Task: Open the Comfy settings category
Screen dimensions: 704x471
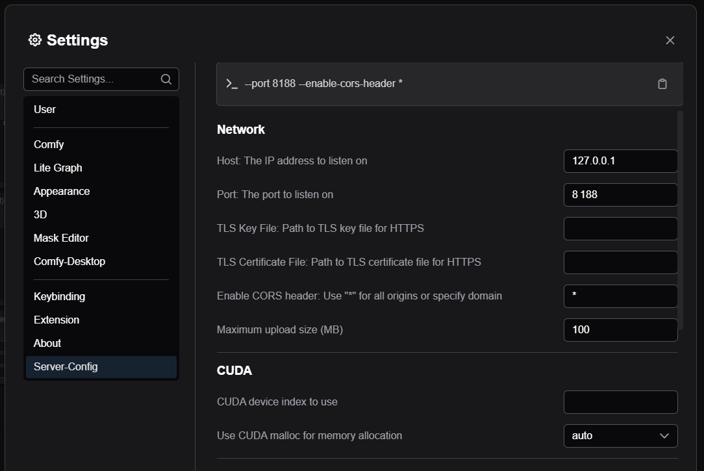Action: click(49, 144)
